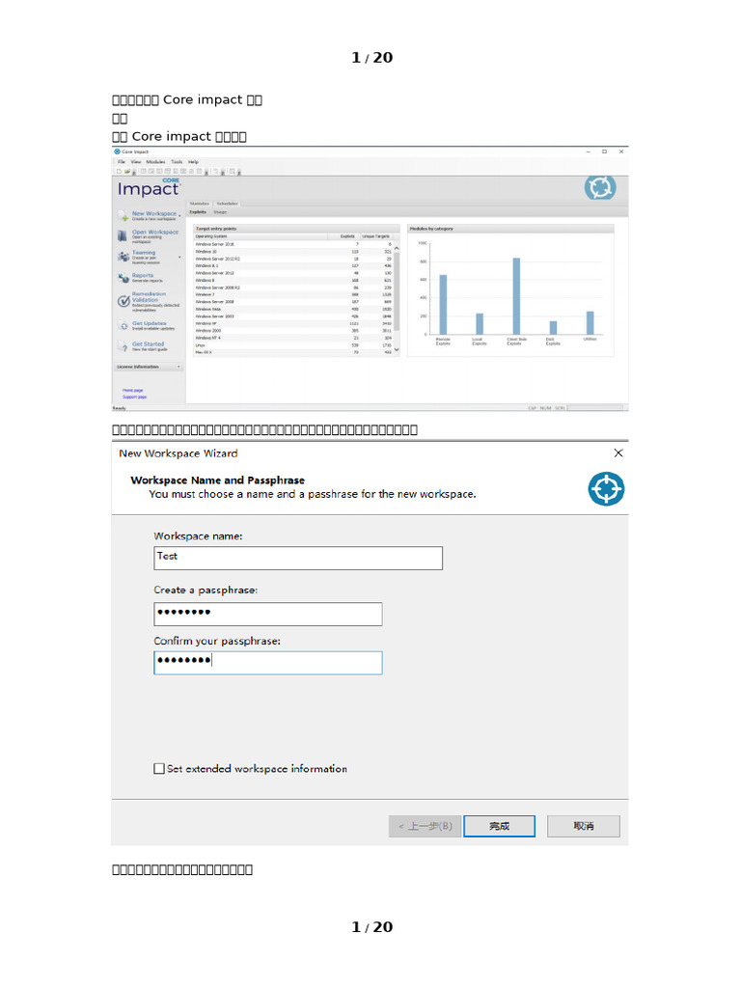Open the View menu

(135, 162)
